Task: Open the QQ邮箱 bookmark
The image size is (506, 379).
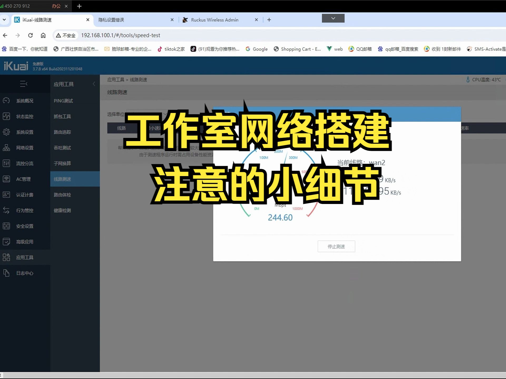Action: click(x=360, y=49)
